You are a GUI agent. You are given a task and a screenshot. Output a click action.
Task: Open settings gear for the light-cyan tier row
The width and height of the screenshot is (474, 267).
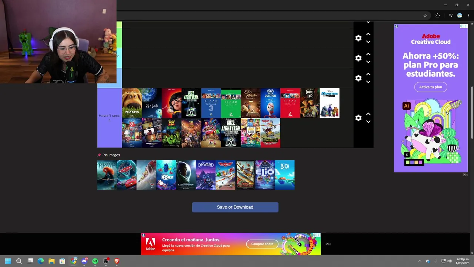coord(358,58)
